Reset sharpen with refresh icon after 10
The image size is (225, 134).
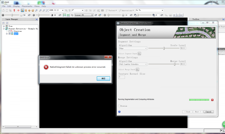131,15
